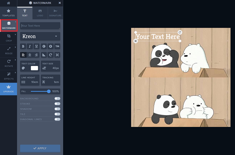
Task: Collapse the Watermark submenu arrow
Action: (15, 22)
